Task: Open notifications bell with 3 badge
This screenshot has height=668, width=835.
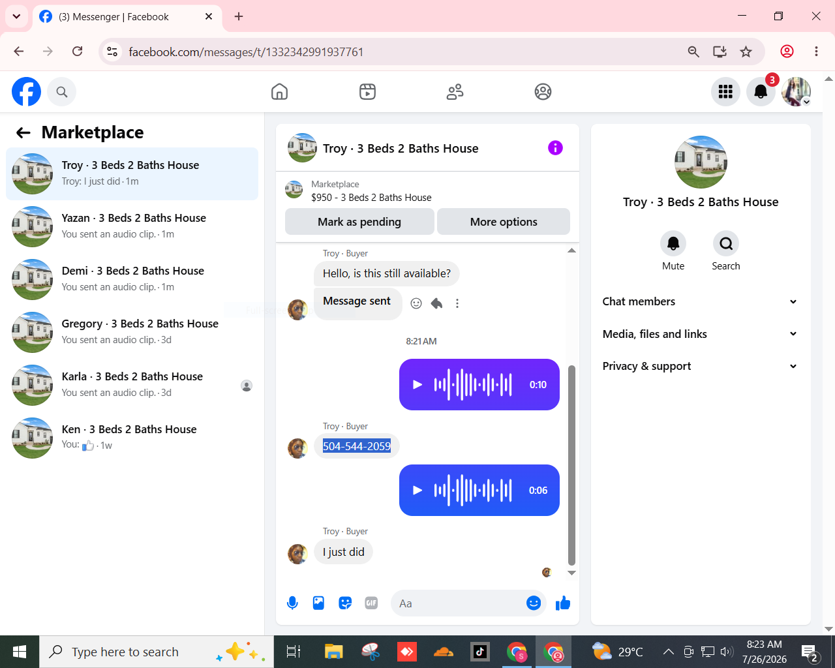Action: click(x=761, y=92)
